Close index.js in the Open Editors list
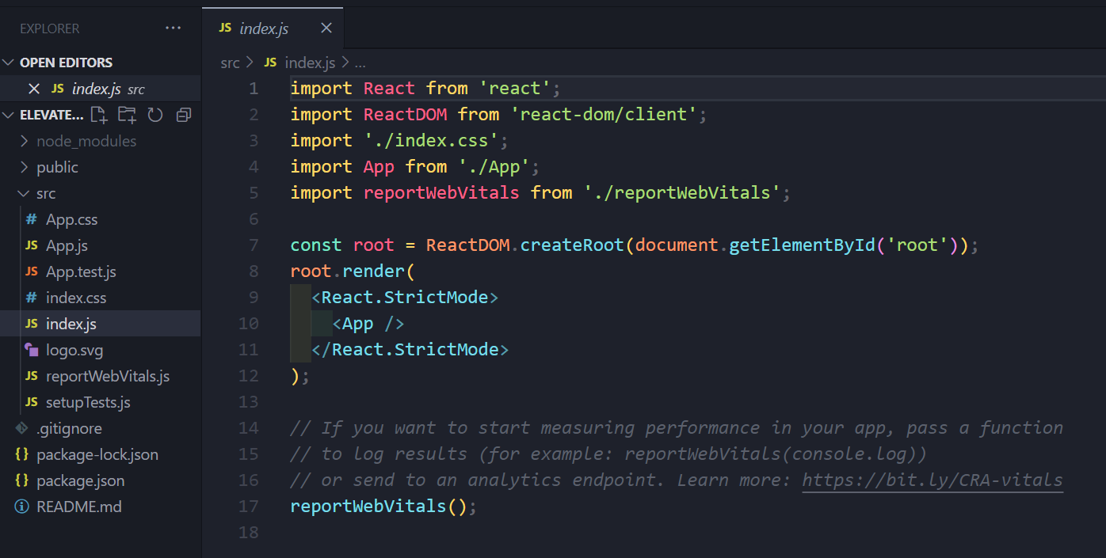Image resolution: width=1106 pixels, height=558 pixels. pyautogui.click(x=33, y=89)
